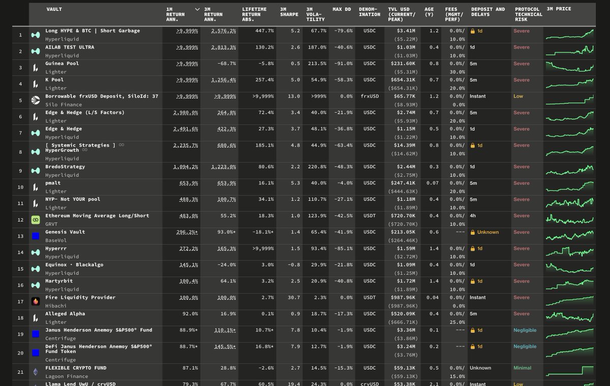The image size is (610, 386).
Task: Click lock icon in Hyperrr deposit cell
Action: (x=472, y=248)
